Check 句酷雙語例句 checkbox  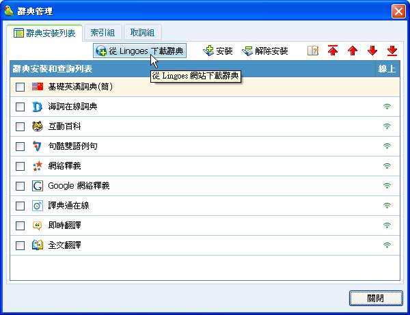20,146
